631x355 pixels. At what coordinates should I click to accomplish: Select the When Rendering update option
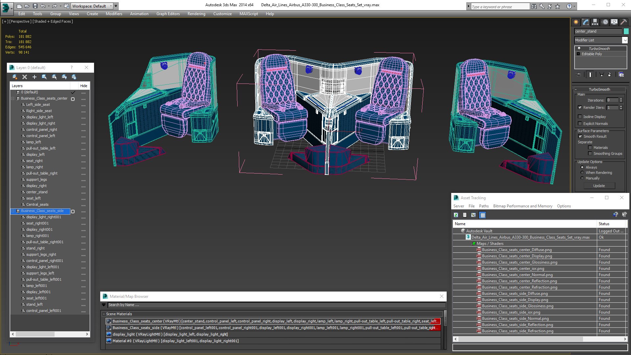pos(582,173)
